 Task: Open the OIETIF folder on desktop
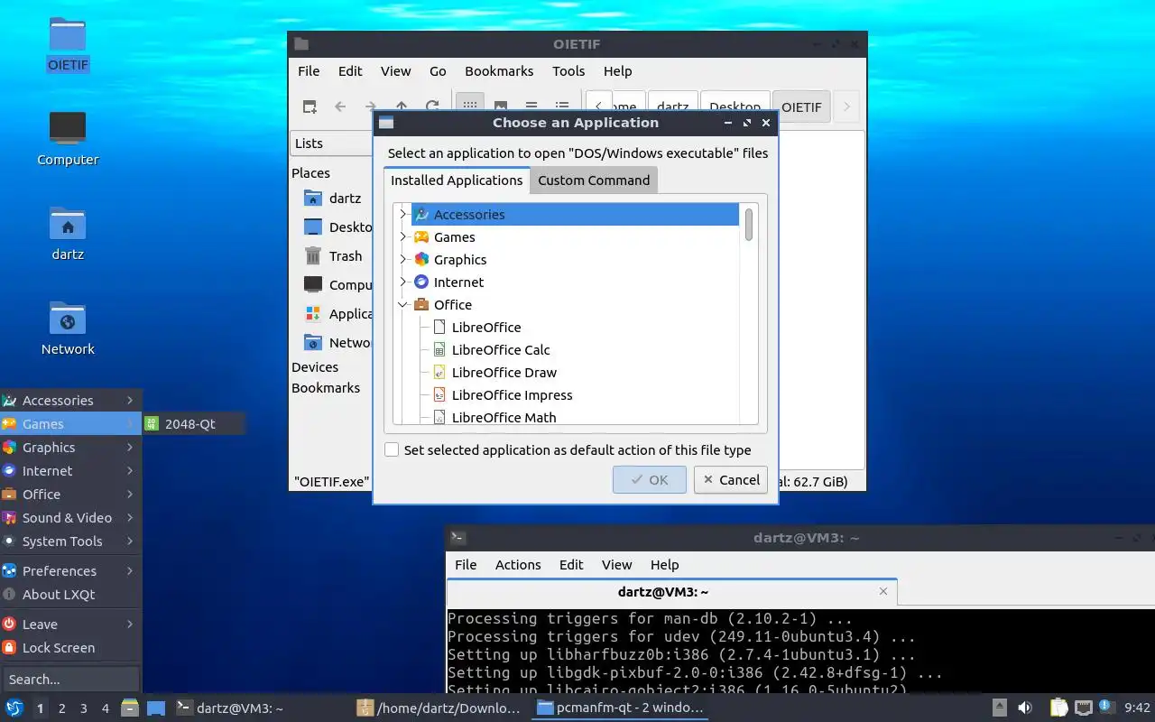[x=68, y=44]
